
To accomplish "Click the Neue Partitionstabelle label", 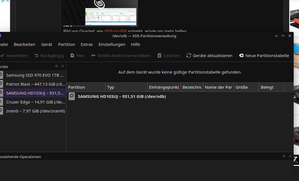I will [x=267, y=56].
